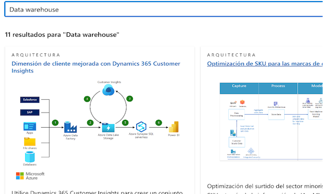The width and height of the screenshot is (323, 194).
Task: Click the Azure Data Lake Storage icon
Action: pyautogui.click(x=108, y=128)
